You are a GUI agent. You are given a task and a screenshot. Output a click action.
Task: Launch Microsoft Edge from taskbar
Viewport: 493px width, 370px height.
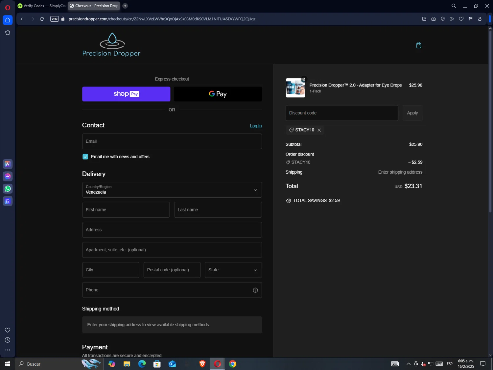coord(142,364)
